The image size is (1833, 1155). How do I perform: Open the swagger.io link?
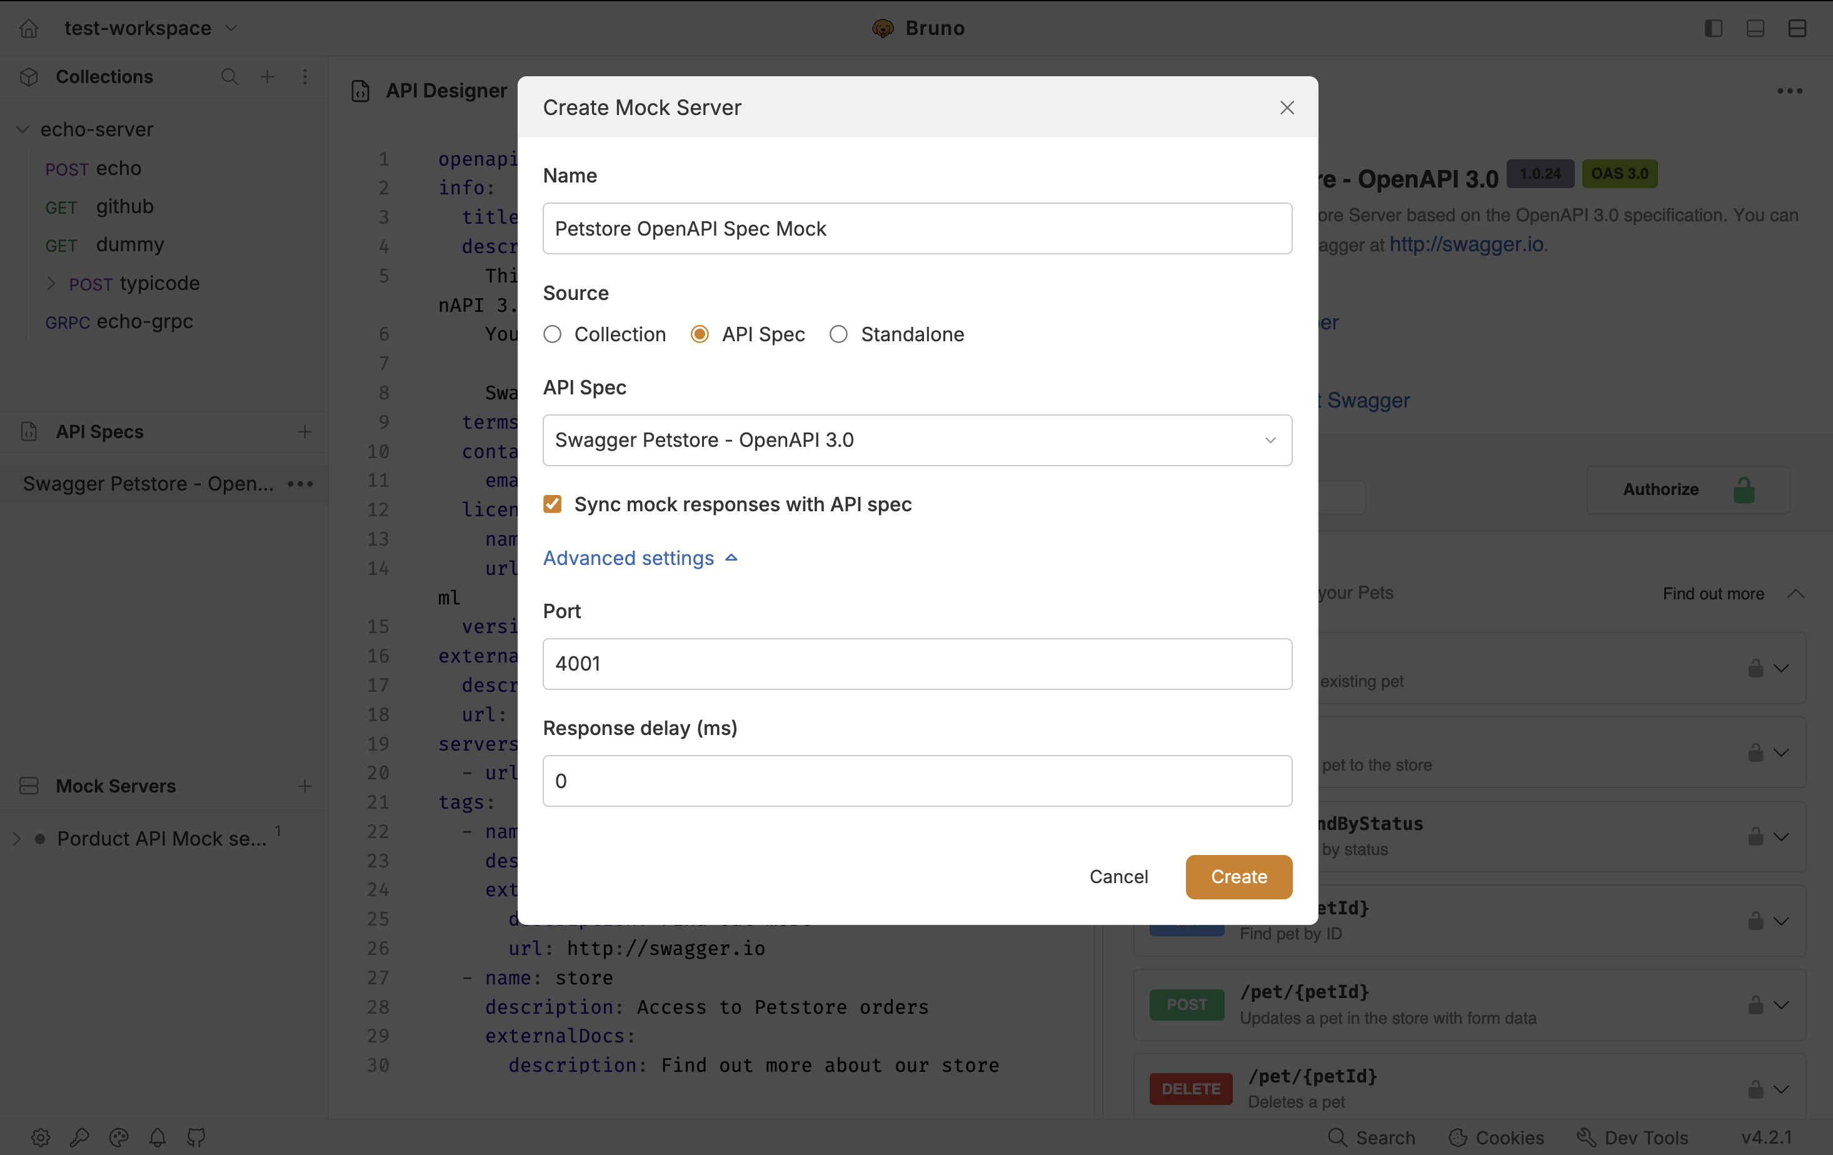[1466, 244]
